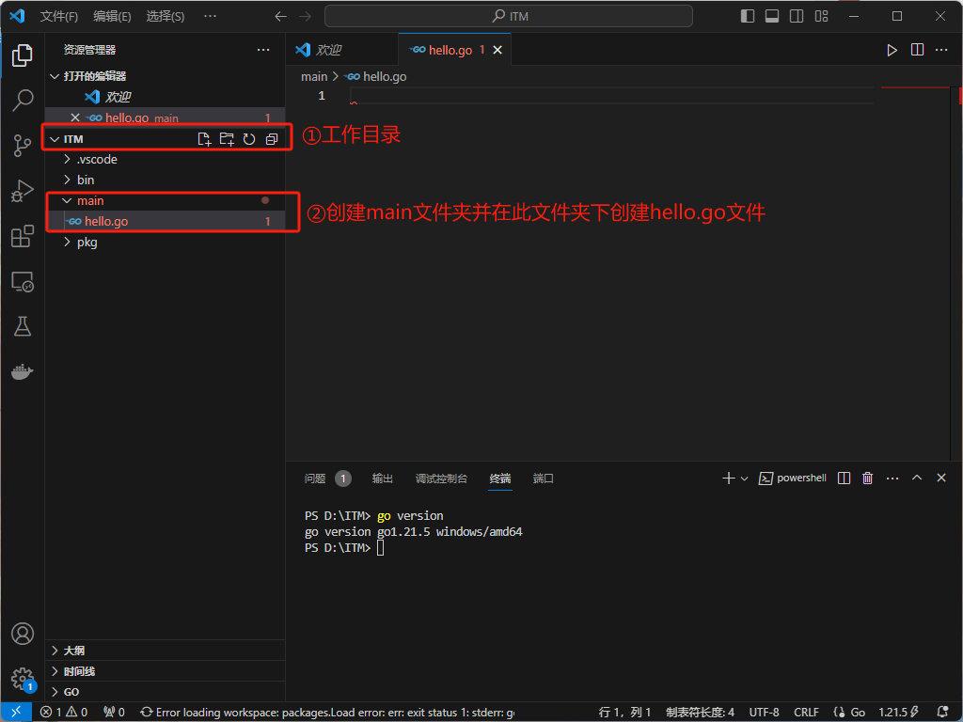Open the Manage gear settings icon
The width and height of the screenshot is (963, 722).
(x=23, y=679)
